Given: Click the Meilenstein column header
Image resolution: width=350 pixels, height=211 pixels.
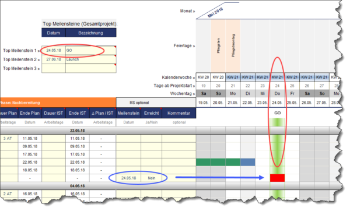Looking at the screenshot, I should tap(128, 113).
